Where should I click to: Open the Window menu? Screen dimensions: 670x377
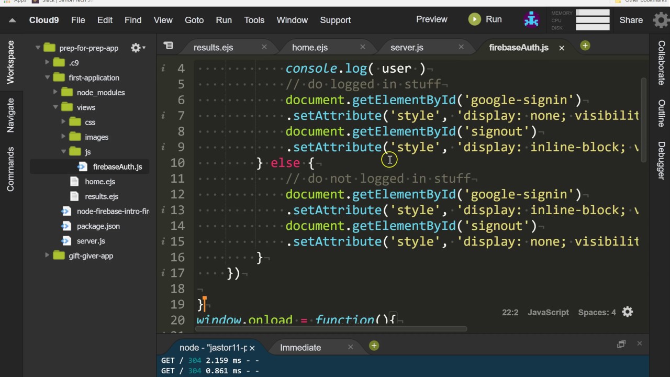(x=292, y=20)
